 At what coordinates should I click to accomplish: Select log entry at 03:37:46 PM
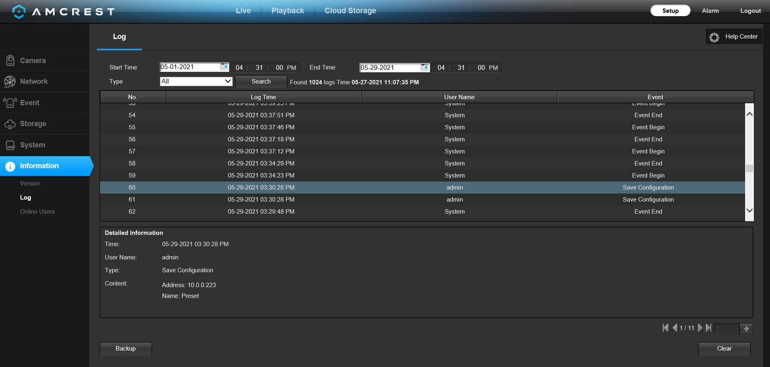[422, 127]
